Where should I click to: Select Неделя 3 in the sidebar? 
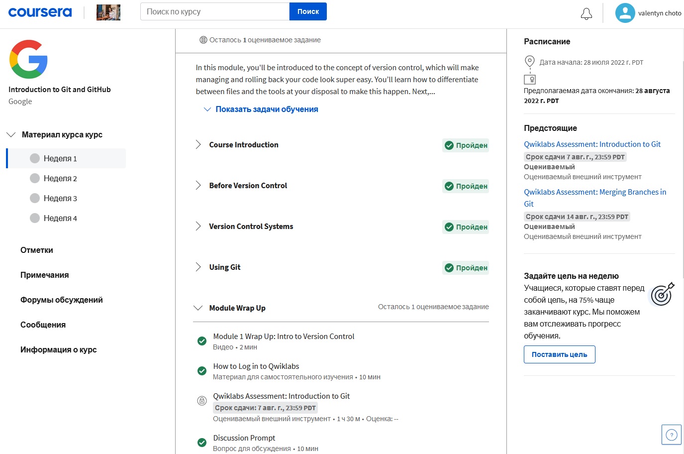tap(60, 198)
